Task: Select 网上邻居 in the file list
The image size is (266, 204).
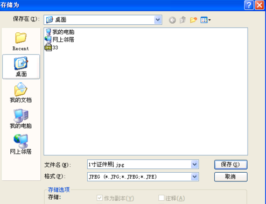Action: click(60, 40)
